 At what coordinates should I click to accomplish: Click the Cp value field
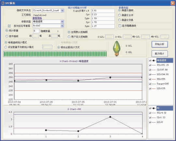pos(103,15)
